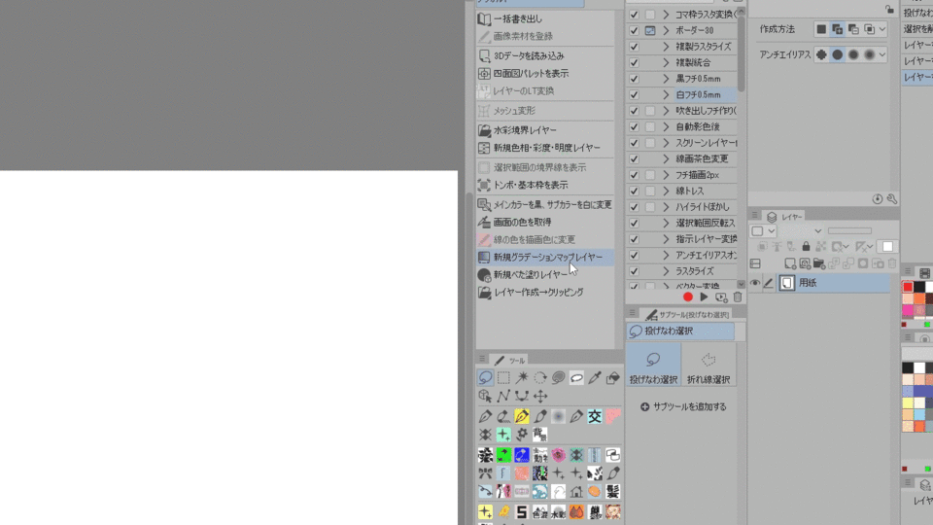Choose the house-shaped tool icon
The image size is (933, 525).
click(x=576, y=491)
